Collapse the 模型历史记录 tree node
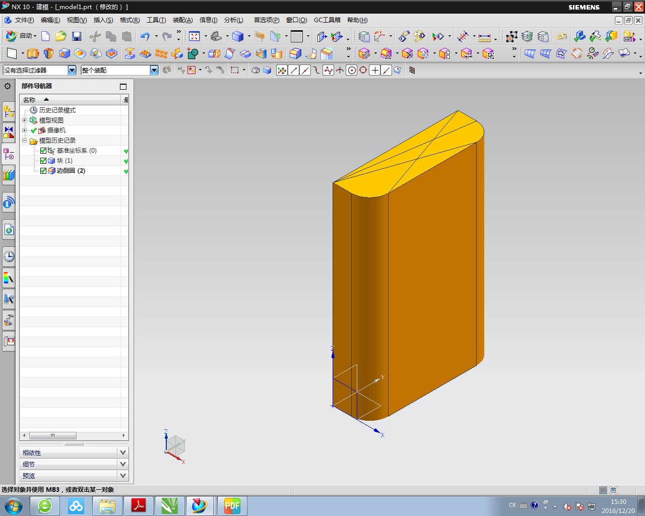The width and height of the screenshot is (645, 516). (24, 141)
